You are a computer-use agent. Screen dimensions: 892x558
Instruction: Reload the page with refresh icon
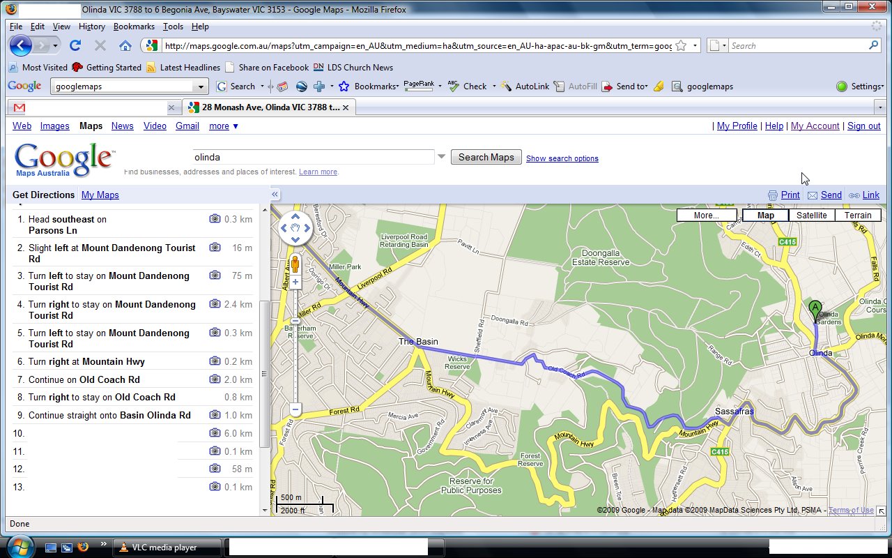click(x=75, y=46)
